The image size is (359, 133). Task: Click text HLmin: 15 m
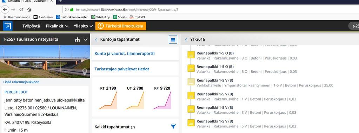point(16,130)
